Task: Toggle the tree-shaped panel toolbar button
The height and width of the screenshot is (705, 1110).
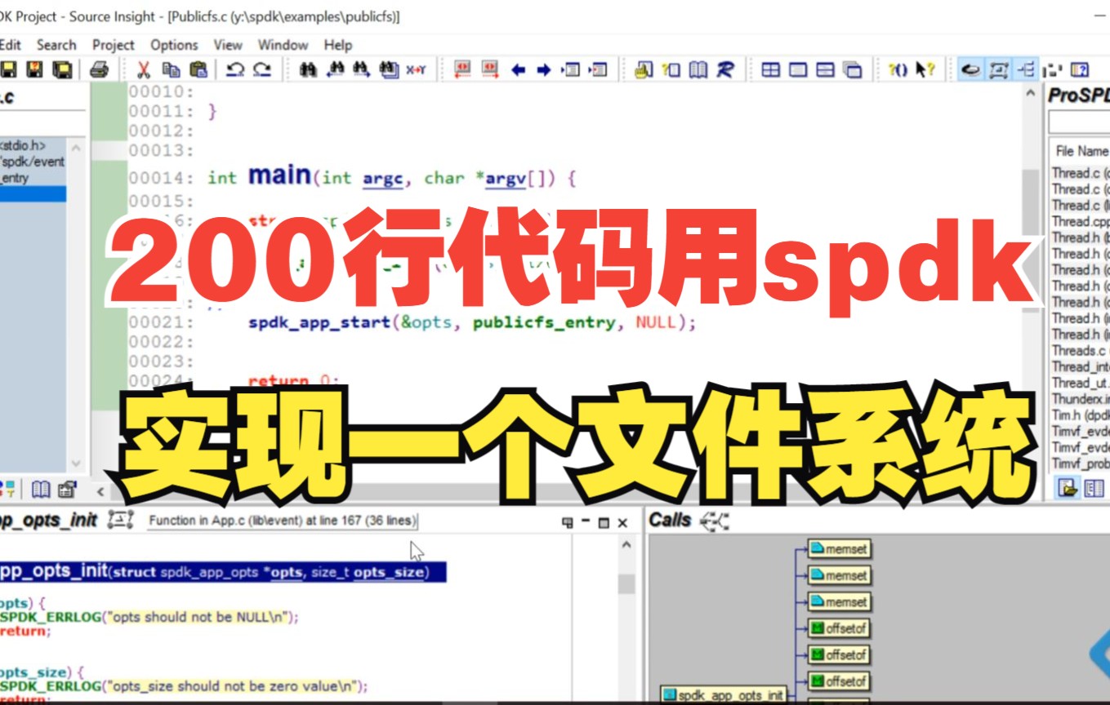Action: pos(1026,70)
